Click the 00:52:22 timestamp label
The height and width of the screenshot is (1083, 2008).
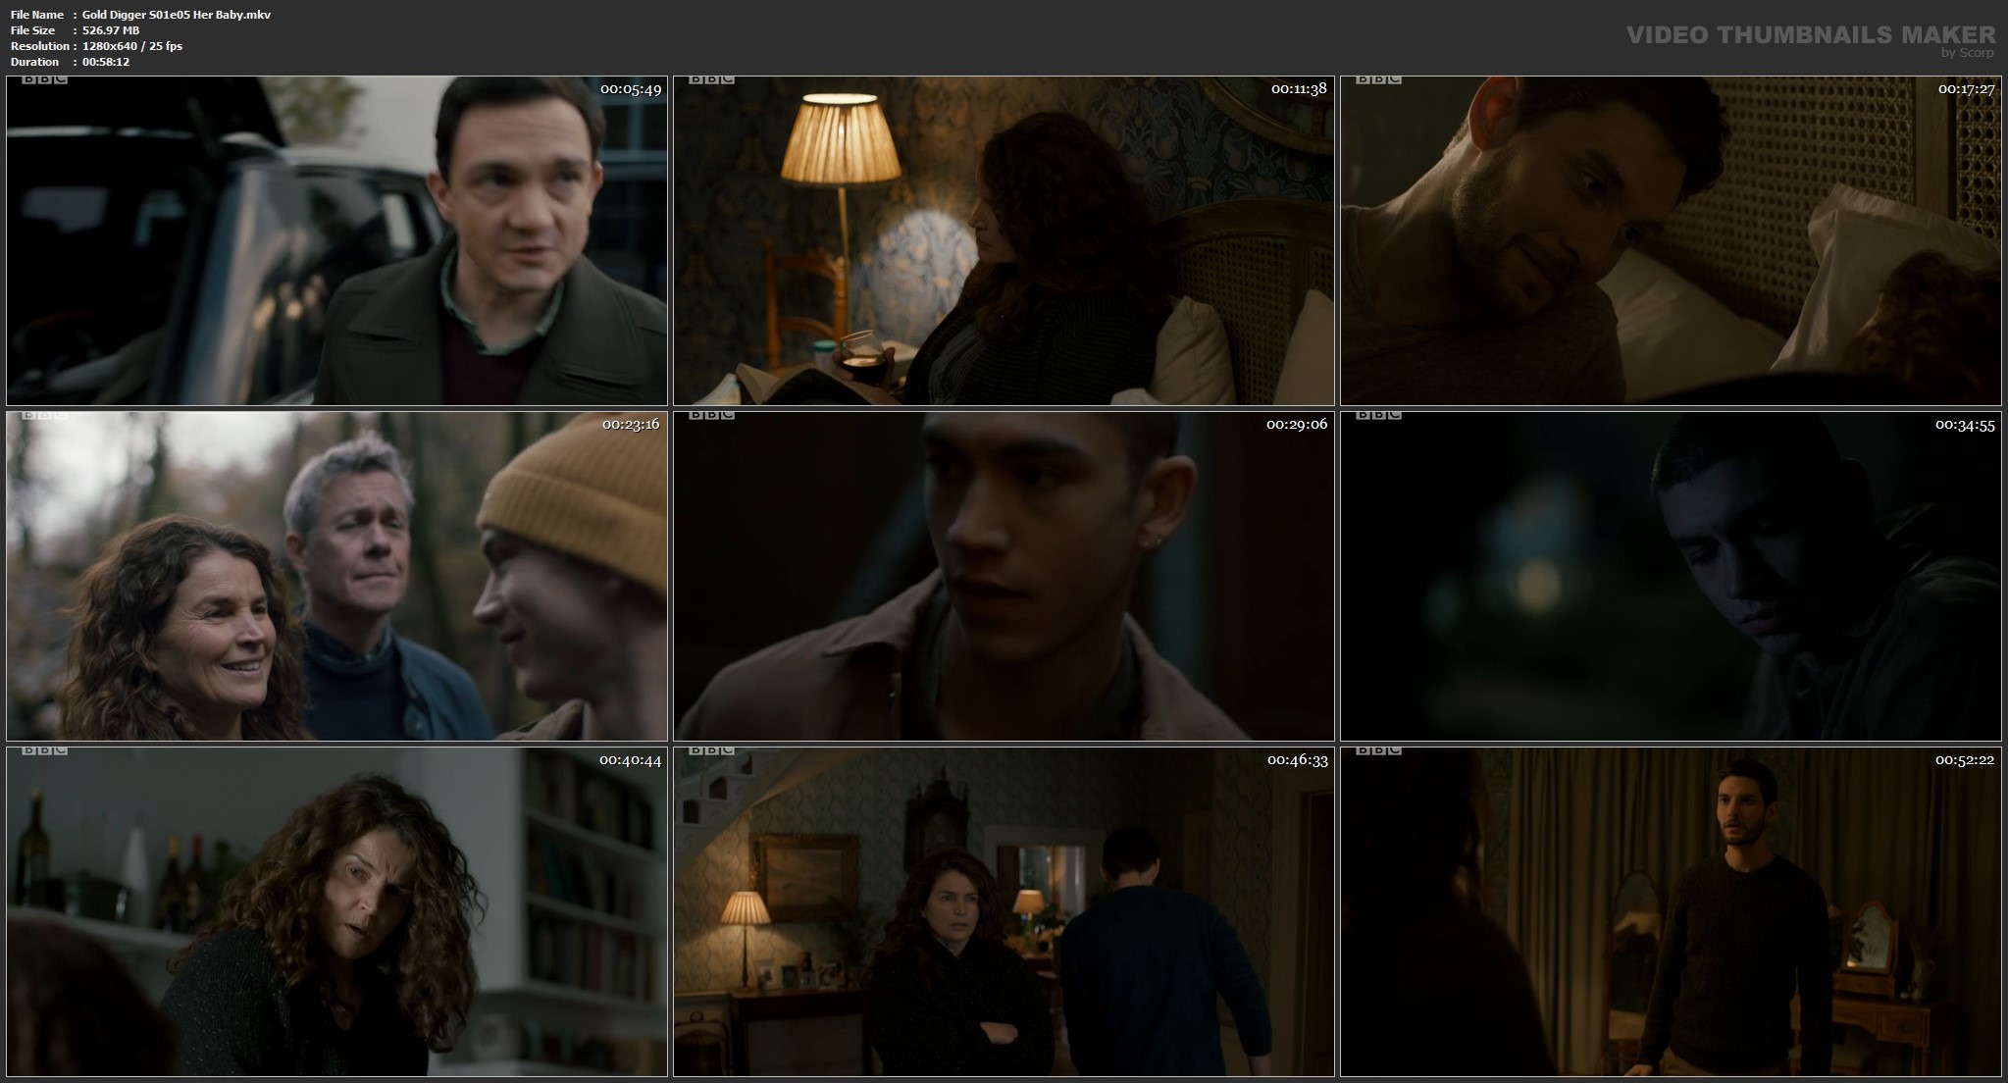[x=1964, y=760]
